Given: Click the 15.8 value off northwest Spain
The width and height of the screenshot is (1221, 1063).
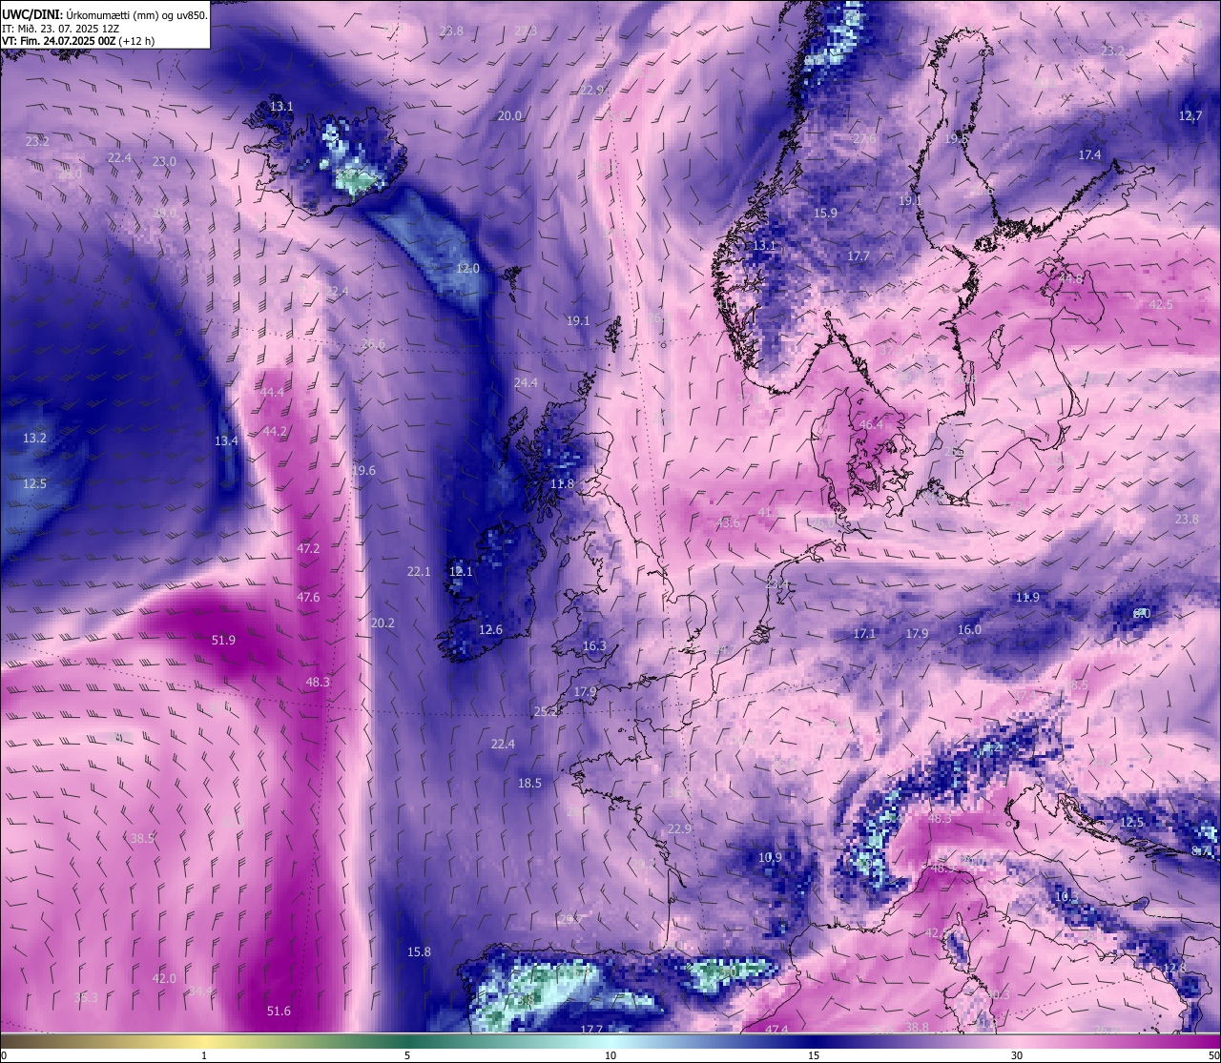Looking at the screenshot, I should pyautogui.click(x=419, y=951).
